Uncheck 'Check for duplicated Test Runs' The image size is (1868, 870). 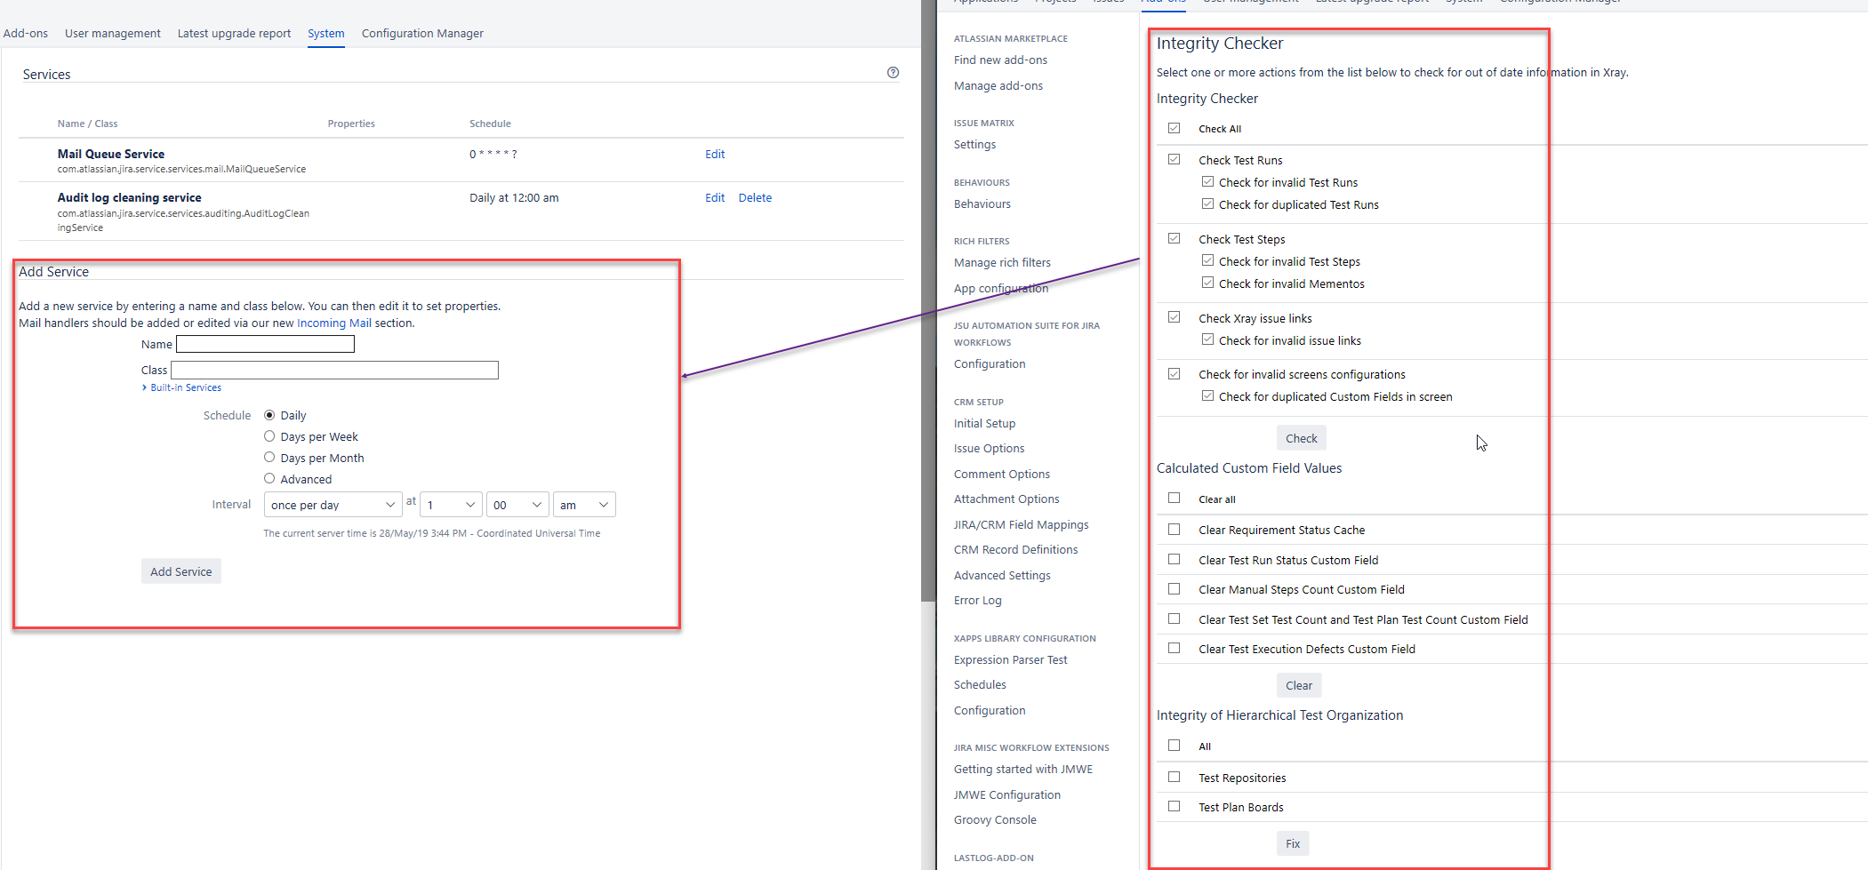click(1207, 204)
